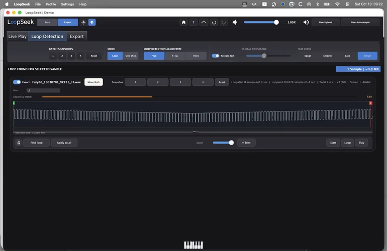Screen dimensions: 387x251
Task: Select the Helix detection algorithm
Action: (196, 56)
